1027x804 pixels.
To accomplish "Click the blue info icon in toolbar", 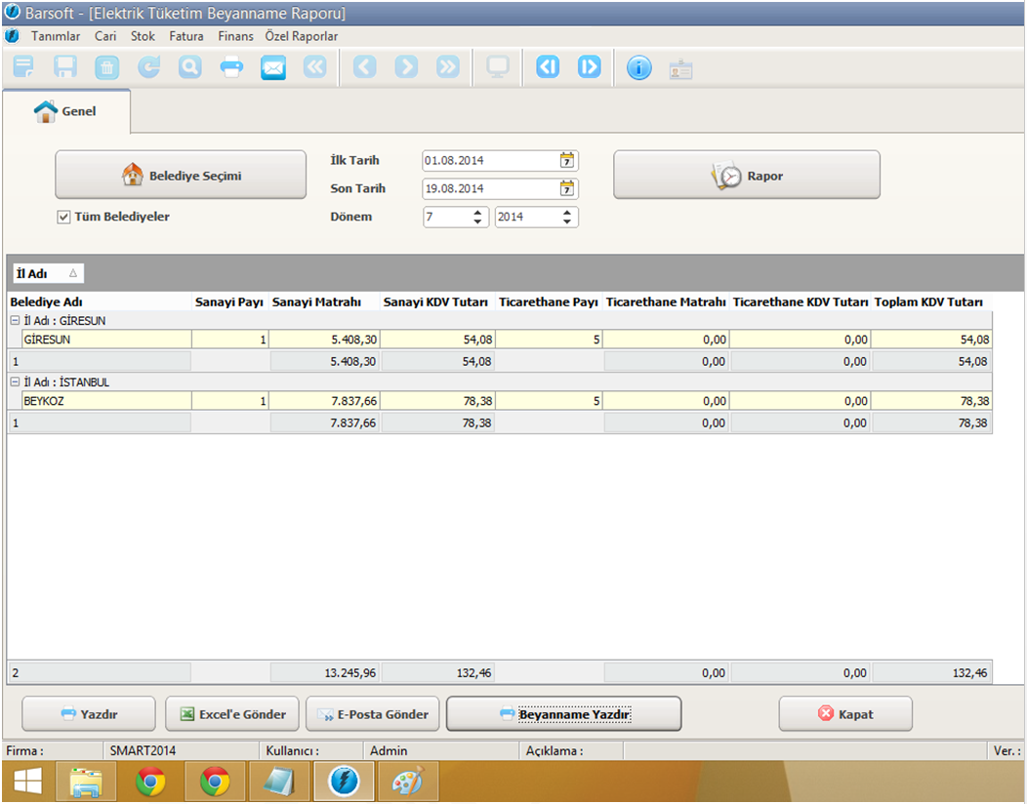I will coord(638,67).
